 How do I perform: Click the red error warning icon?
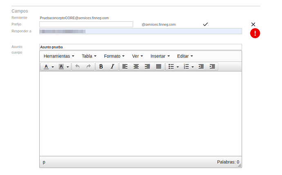coord(255,33)
